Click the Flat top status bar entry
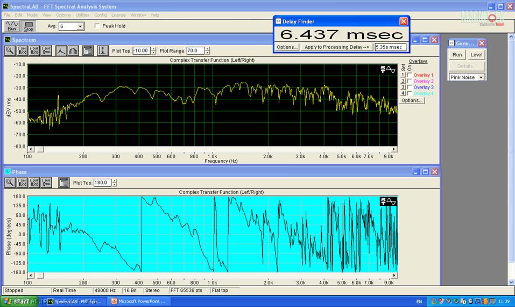The height and width of the screenshot is (307, 515). [224, 290]
